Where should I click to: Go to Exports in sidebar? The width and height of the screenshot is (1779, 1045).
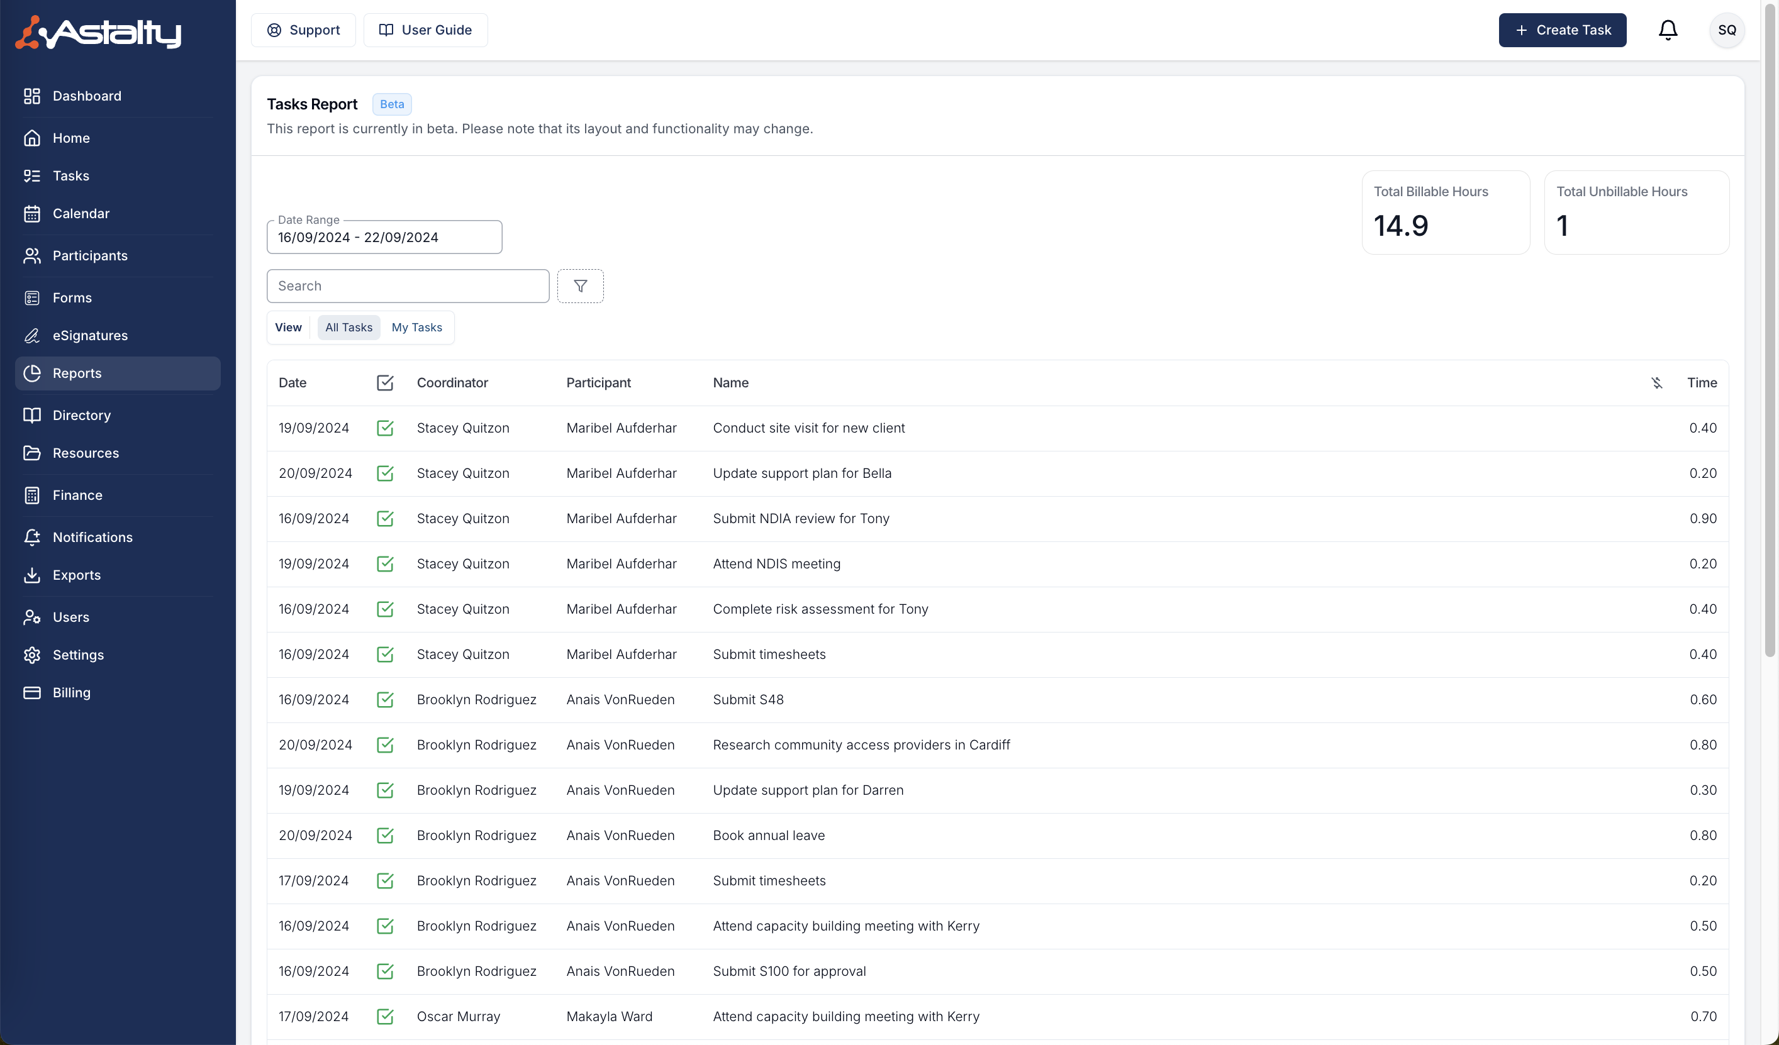tap(76, 574)
